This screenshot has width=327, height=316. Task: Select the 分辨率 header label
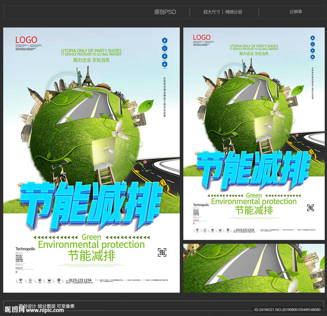pyautogui.click(x=296, y=12)
